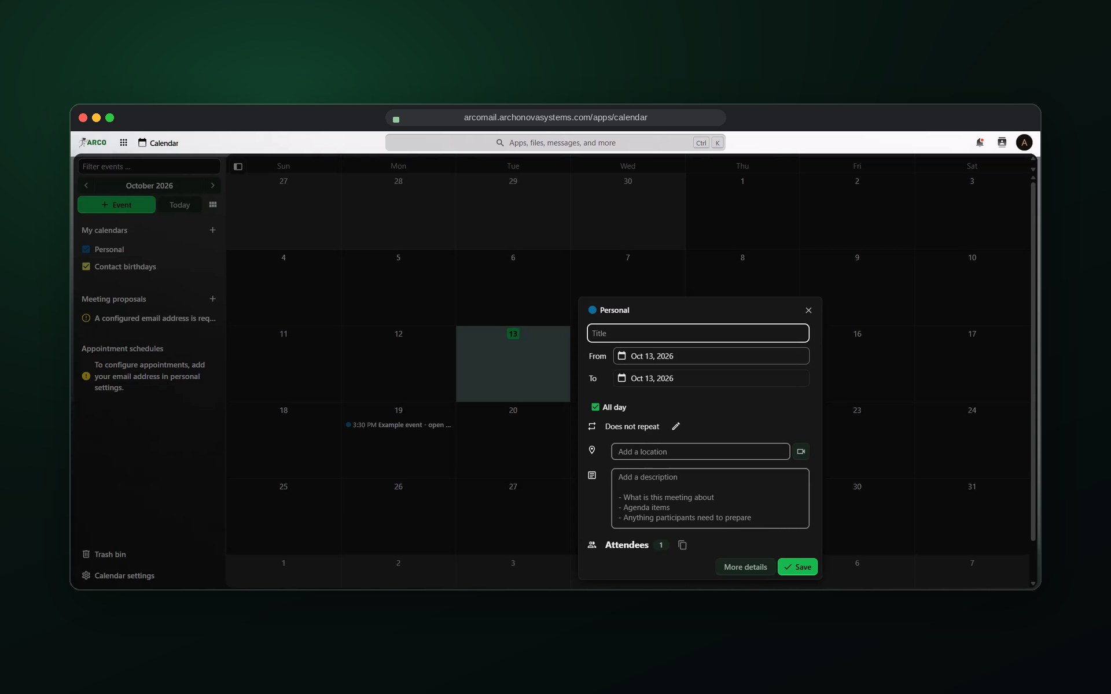Add a new calendar under My calendars
This screenshot has width=1111, height=694.
pos(212,230)
